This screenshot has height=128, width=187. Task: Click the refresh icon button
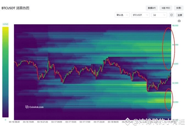click(x=172, y=15)
